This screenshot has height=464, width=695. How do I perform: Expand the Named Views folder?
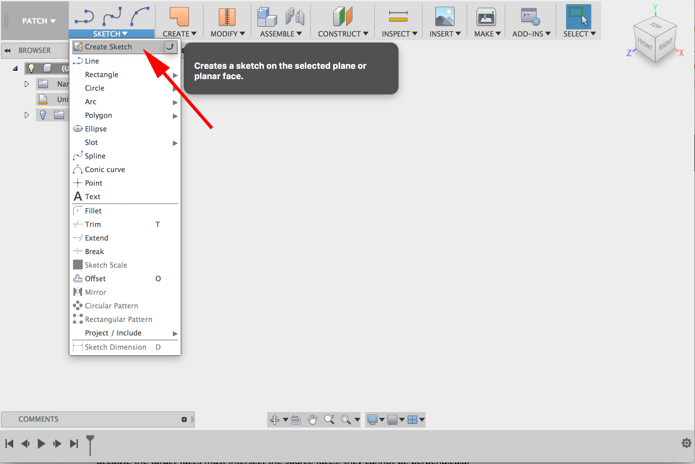coord(27,84)
